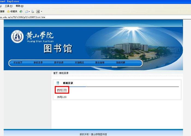Select 服务指南 in the navigation bar

coord(100,62)
